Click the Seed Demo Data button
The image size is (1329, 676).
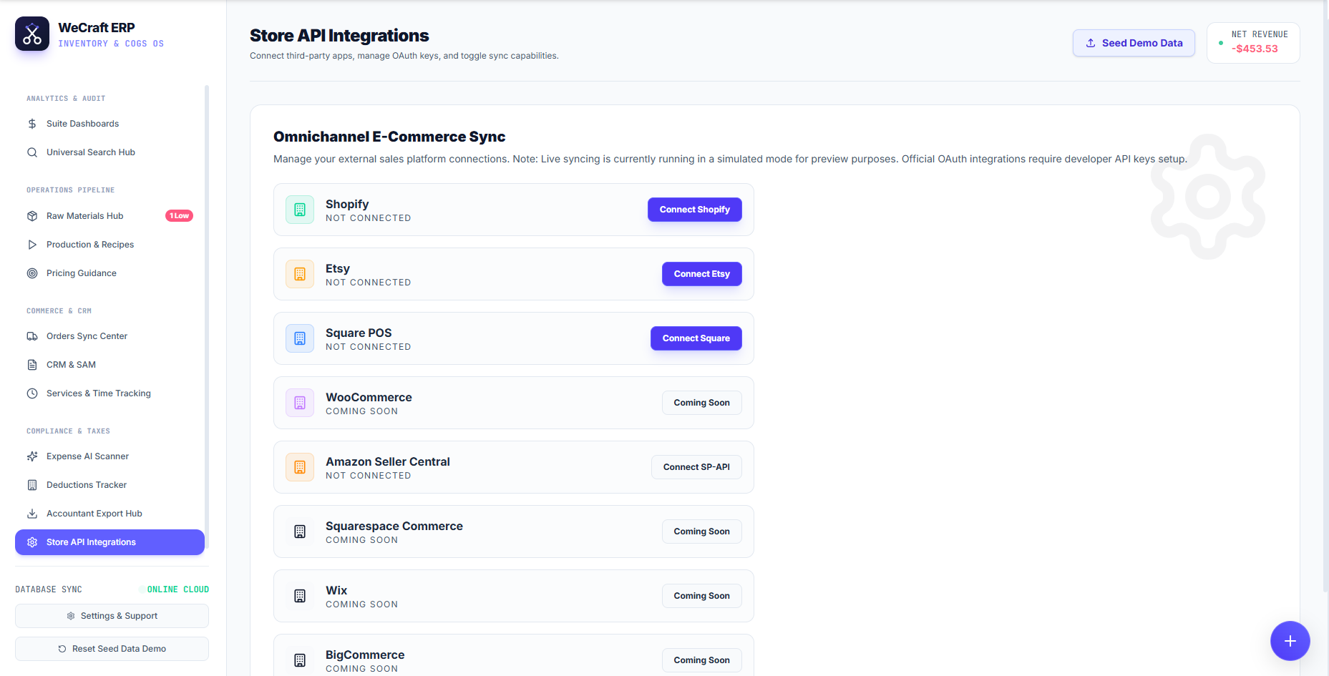coord(1134,43)
